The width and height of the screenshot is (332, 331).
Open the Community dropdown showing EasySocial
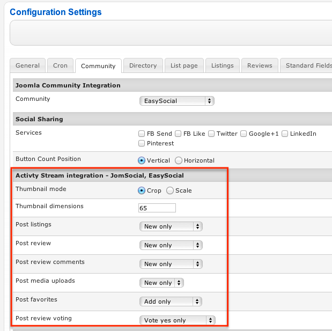pos(176,101)
